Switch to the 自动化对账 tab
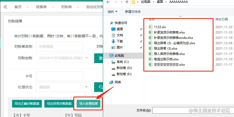 pyautogui.click(x=95, y=7)
